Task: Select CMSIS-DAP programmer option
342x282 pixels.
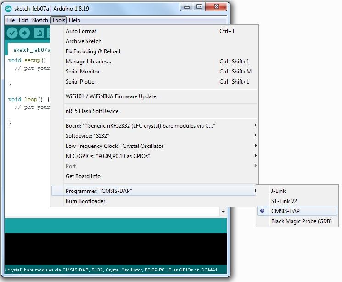Action: 297,211
